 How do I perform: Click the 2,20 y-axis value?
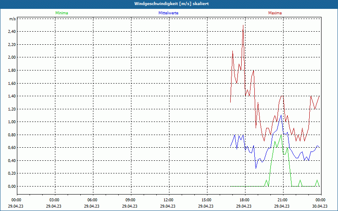pyautogui.click(x=12, y=45)
